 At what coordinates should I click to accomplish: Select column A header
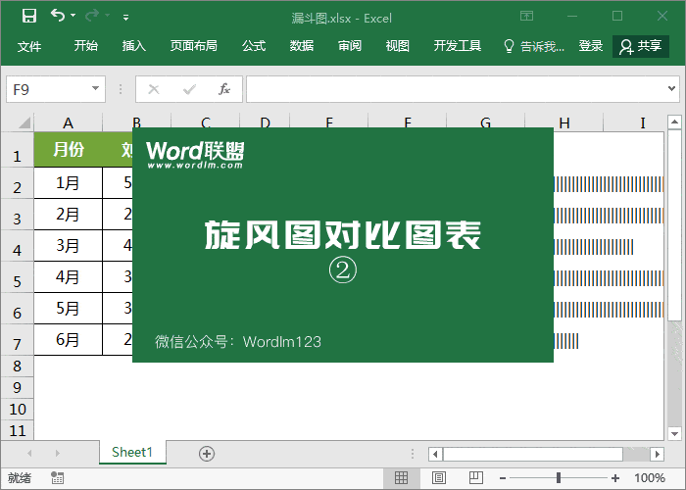coord(68,122)
